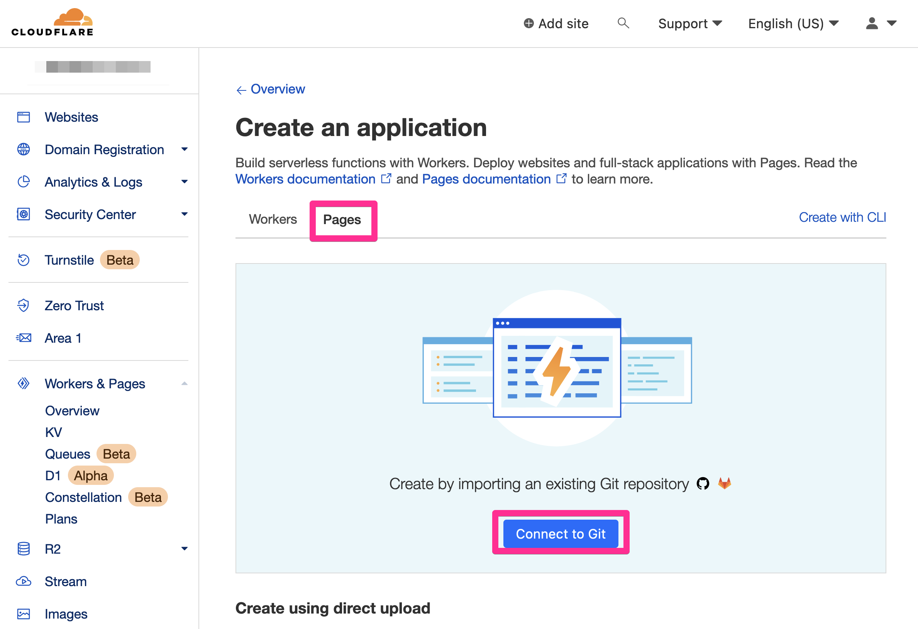This screenshot has width=918, height=629.
Task: Expand Domain Registration submenu arrow
Action: 184,150
